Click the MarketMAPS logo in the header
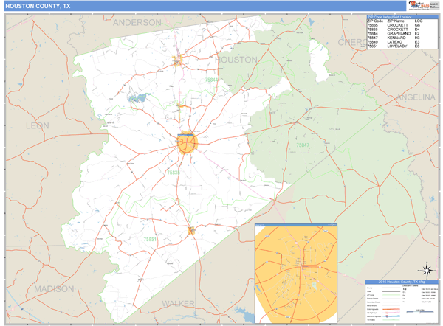The width and height of the screenshot is (443, 326). pyautogui.click(x=419, y=5)
